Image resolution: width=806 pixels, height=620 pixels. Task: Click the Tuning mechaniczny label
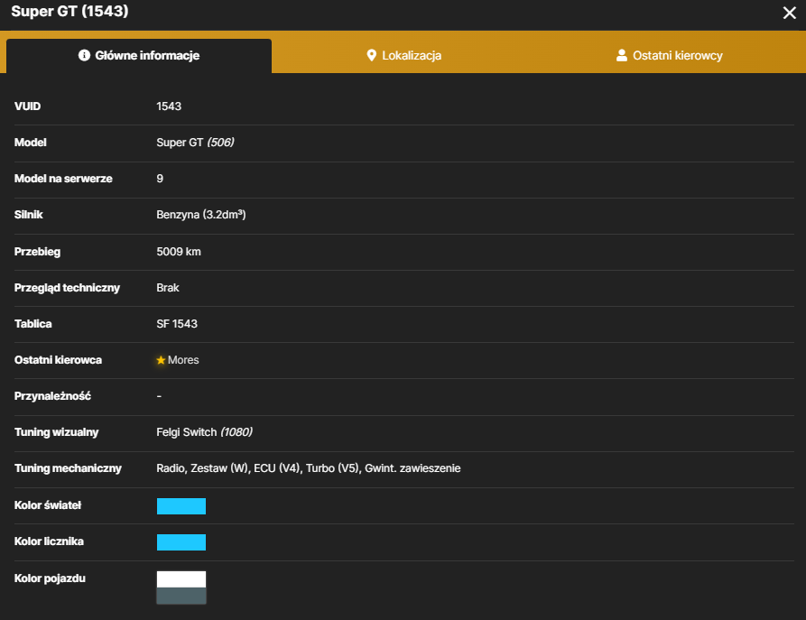click(68, 468)
